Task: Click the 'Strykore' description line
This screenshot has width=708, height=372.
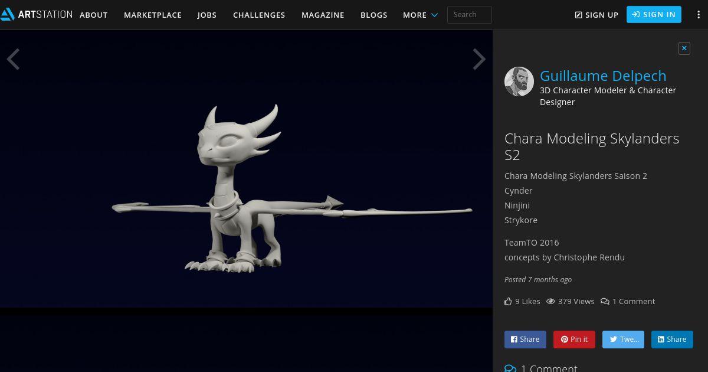Action: (x=521, y=220)
